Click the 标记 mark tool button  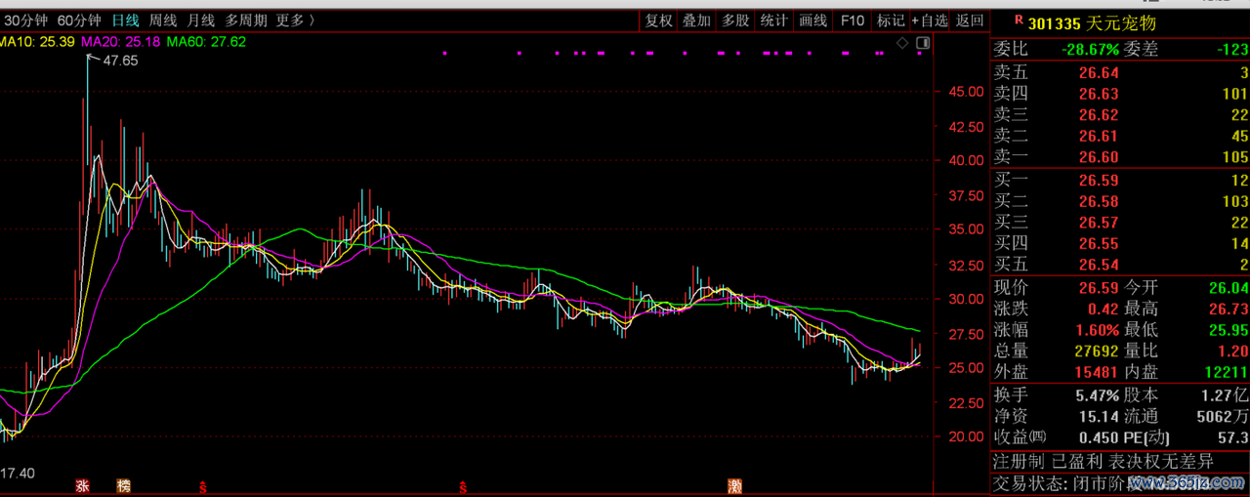coord(891,21)
